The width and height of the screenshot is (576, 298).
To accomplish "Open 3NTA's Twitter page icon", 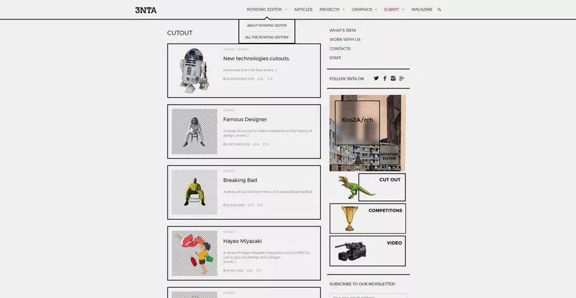I will point(376,78).
